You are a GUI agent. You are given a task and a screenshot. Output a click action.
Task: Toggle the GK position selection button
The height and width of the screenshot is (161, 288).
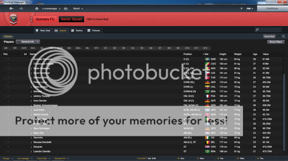tap(6, 48)
